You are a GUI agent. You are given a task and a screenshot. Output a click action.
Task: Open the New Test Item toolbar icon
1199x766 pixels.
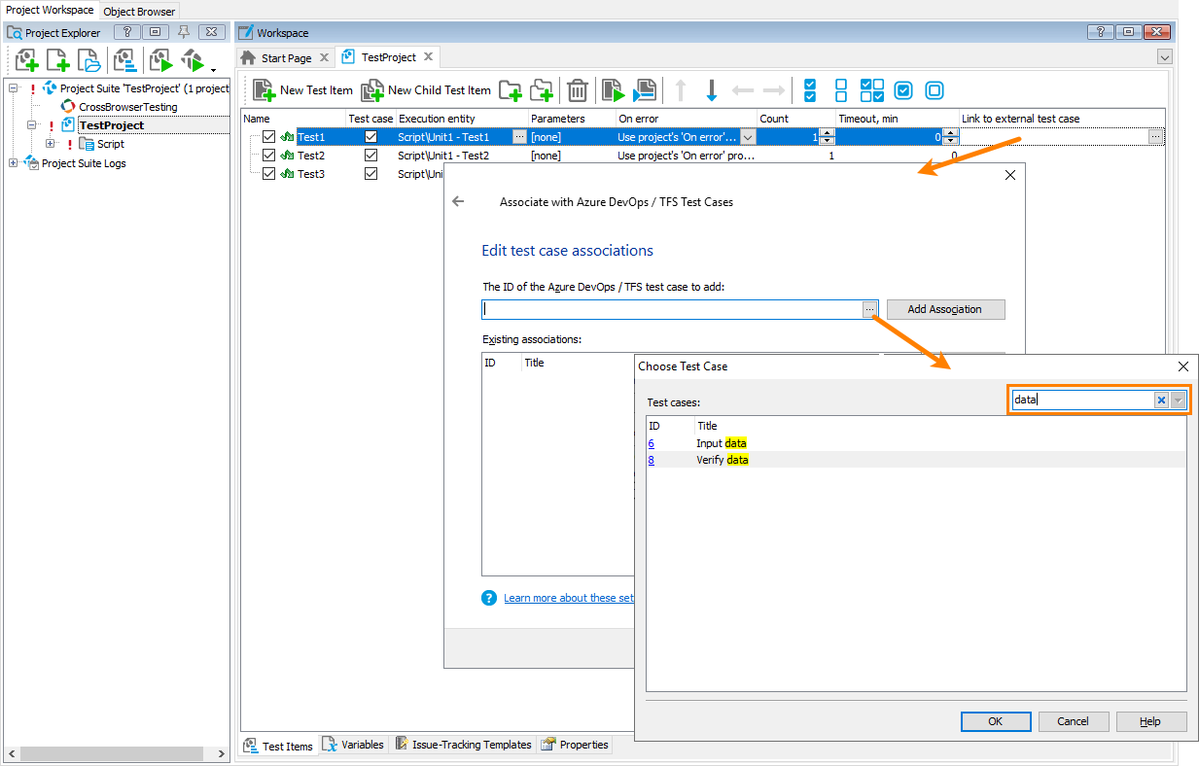coord(263,90)
